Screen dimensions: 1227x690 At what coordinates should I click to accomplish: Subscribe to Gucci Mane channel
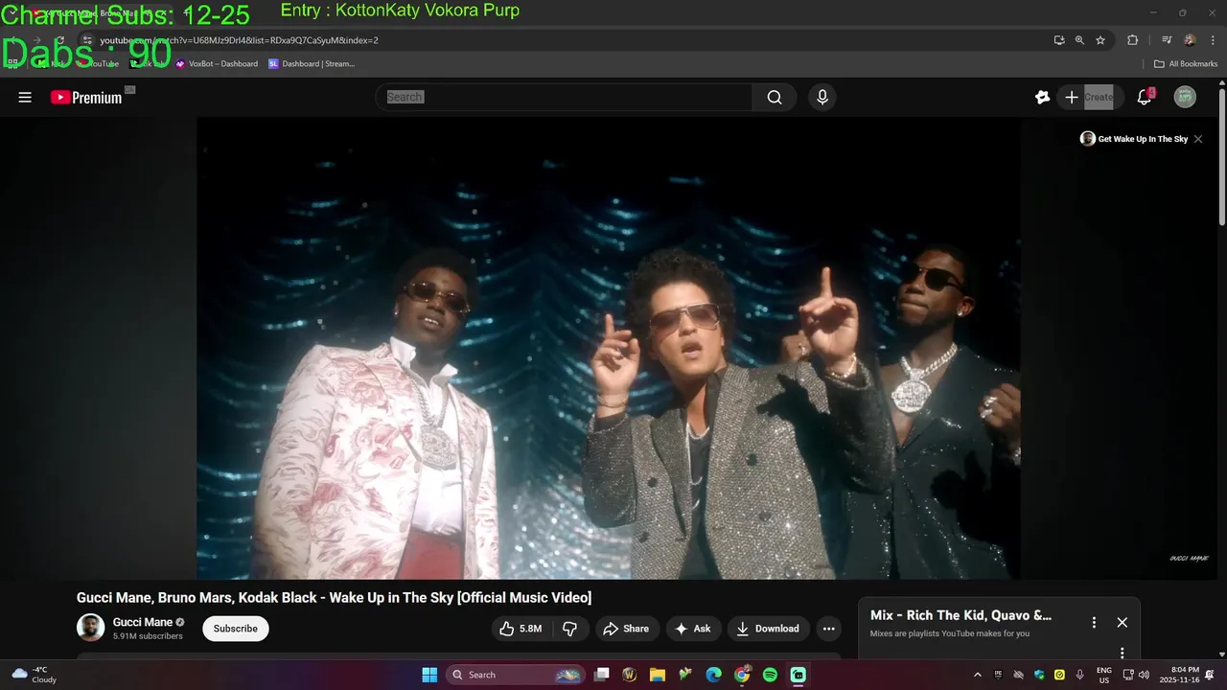tap(236, 629)
